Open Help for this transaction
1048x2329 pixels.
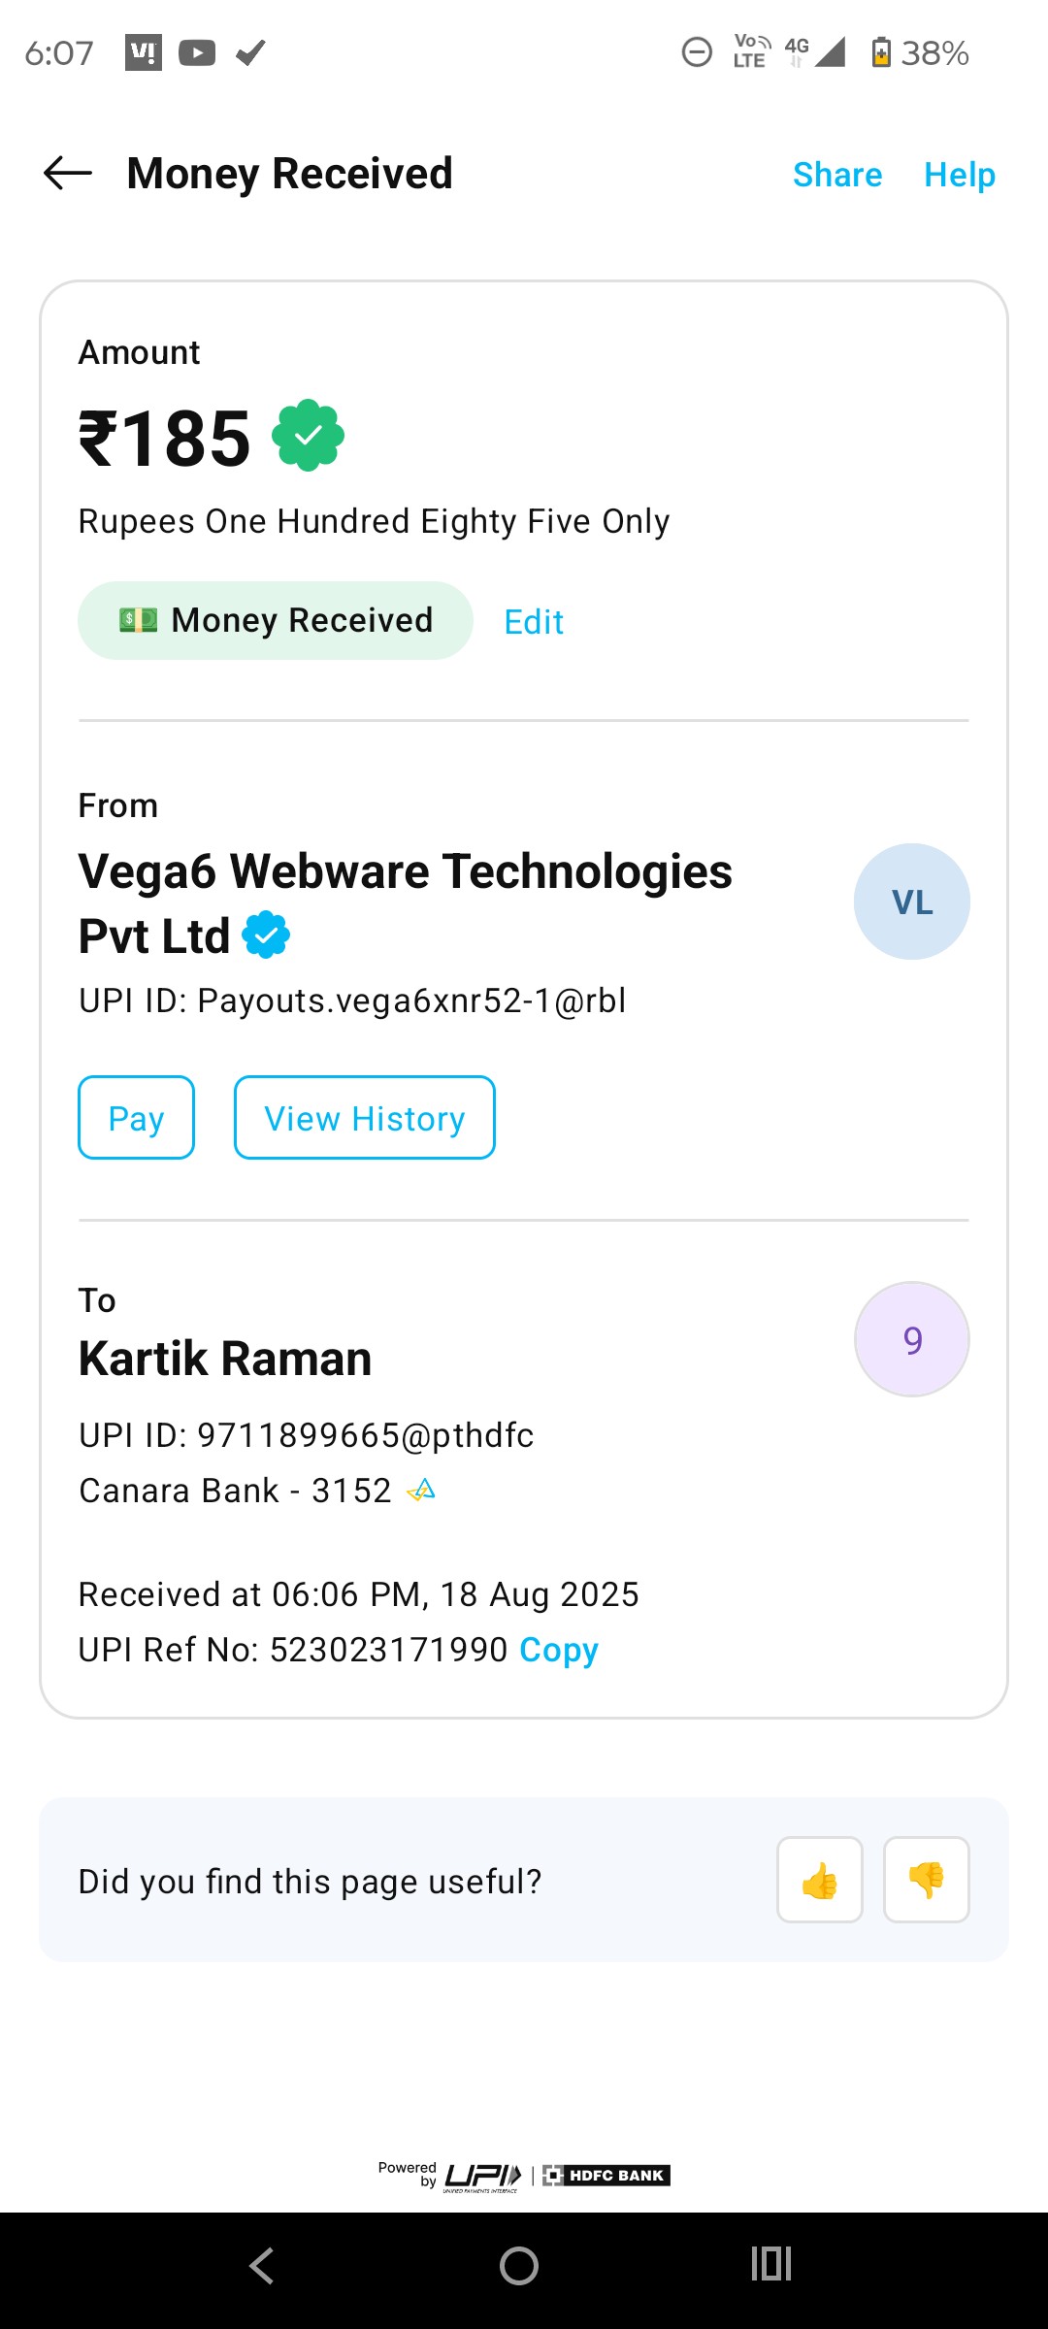tap(960, 175)
